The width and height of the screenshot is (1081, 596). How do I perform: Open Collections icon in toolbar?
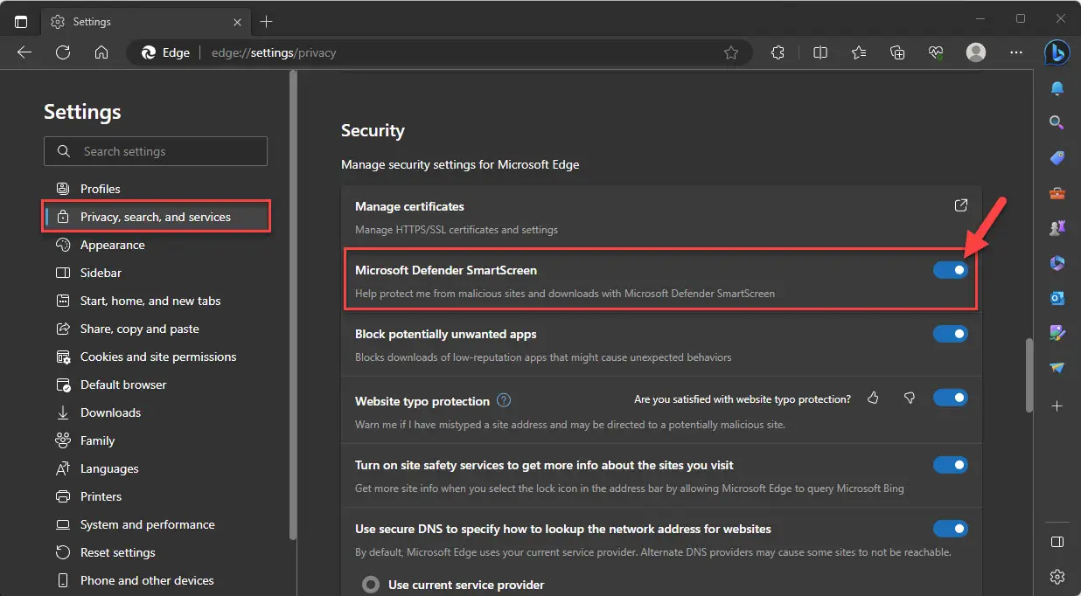(x=897, y=52)
